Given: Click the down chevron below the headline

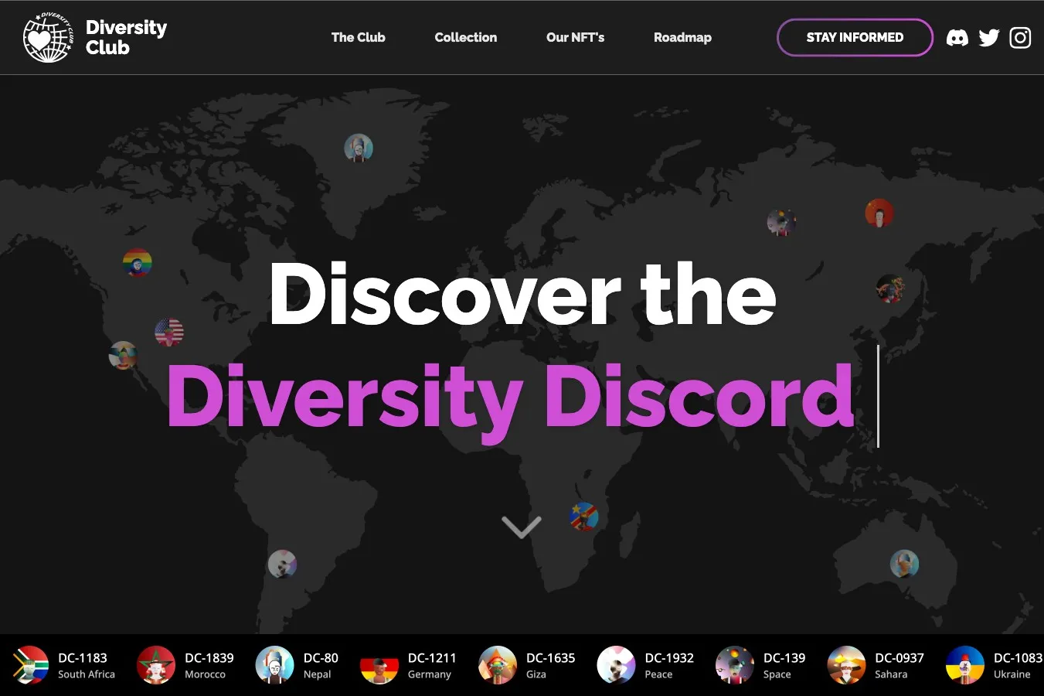Looking at the screenshot, I should coord(522,527).
